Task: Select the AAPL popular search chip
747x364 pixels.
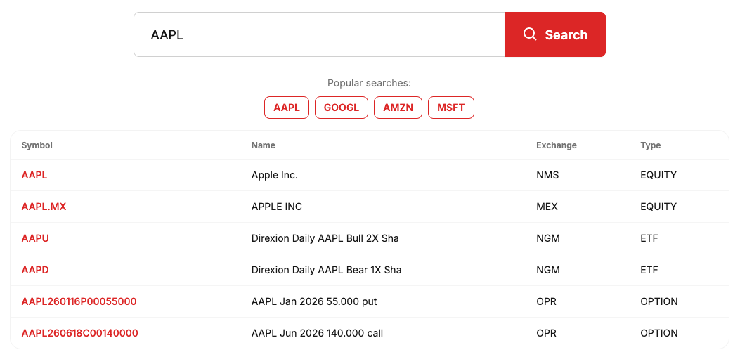Action: click(287, 108)
